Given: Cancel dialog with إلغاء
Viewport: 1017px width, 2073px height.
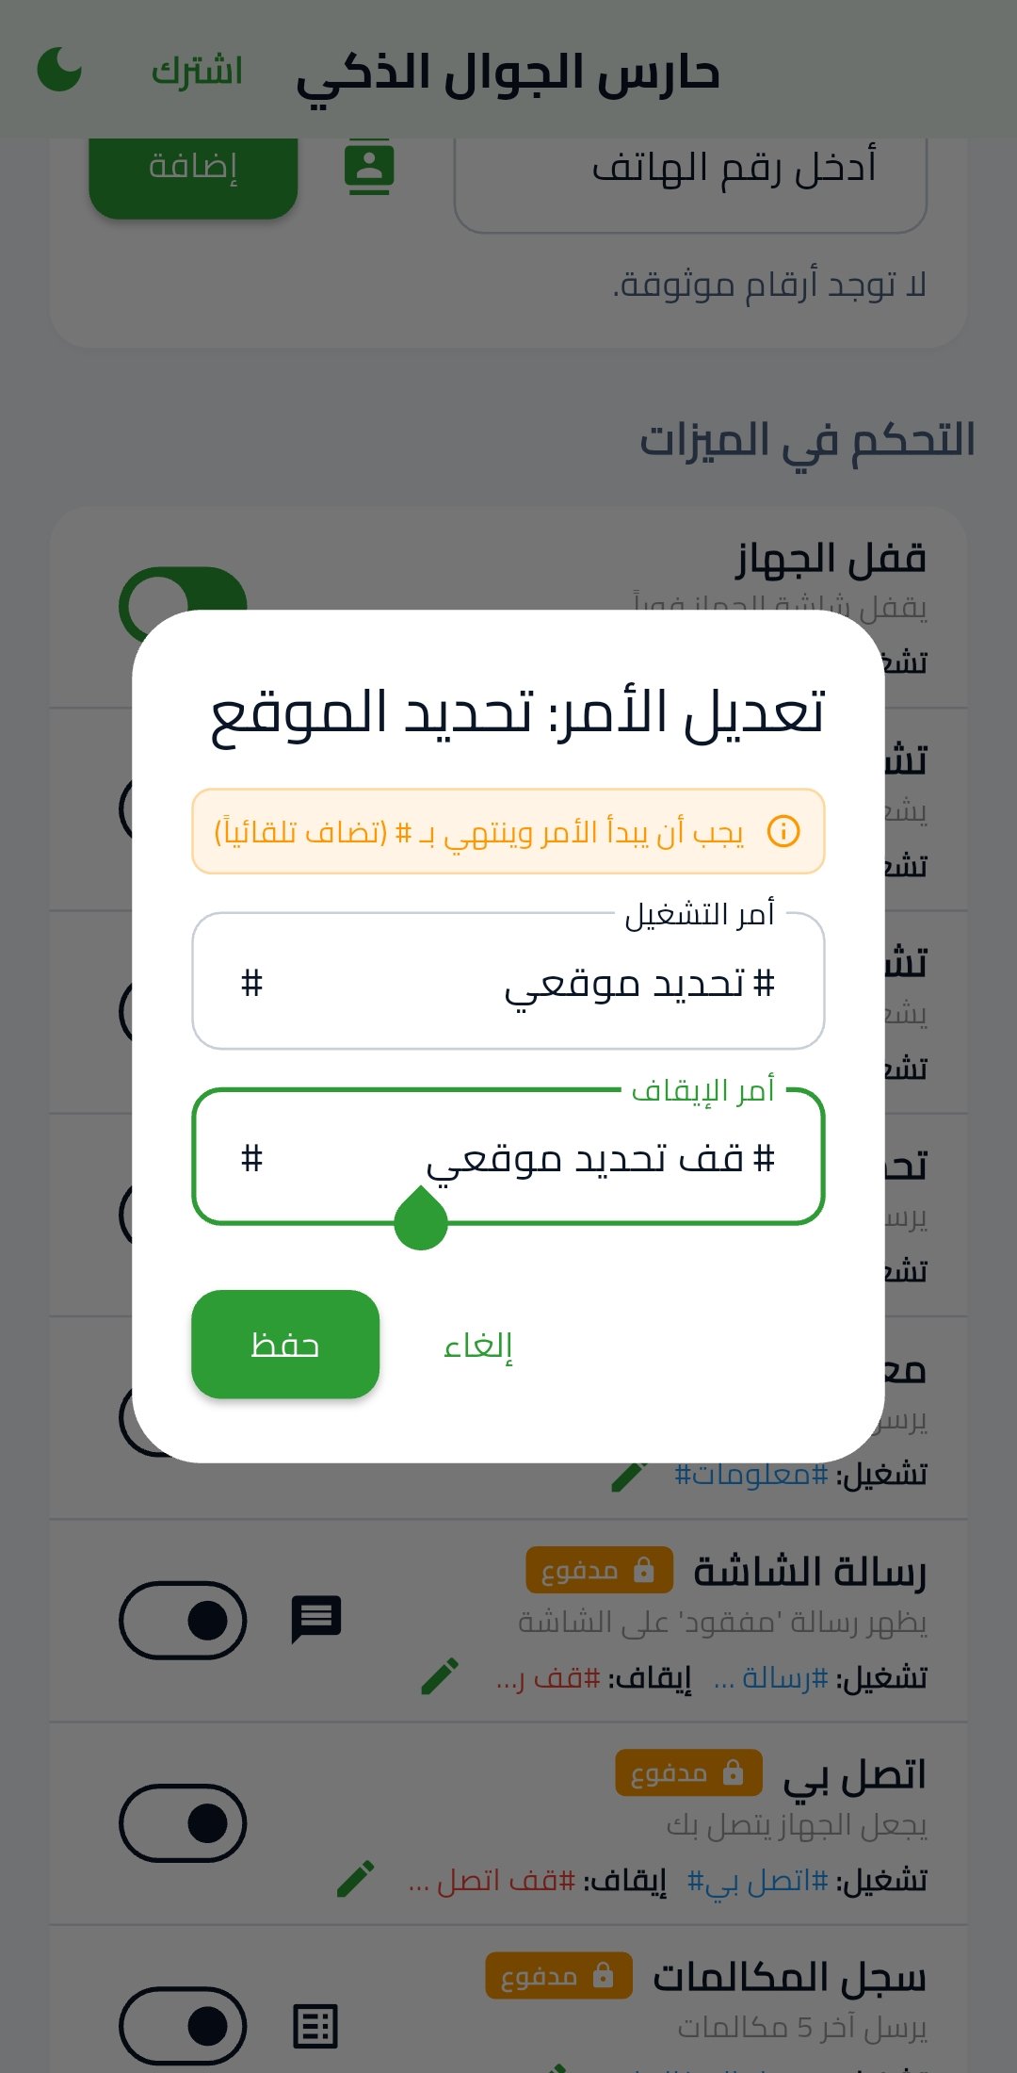Looking at the screenshot, I should (478, 1345).
